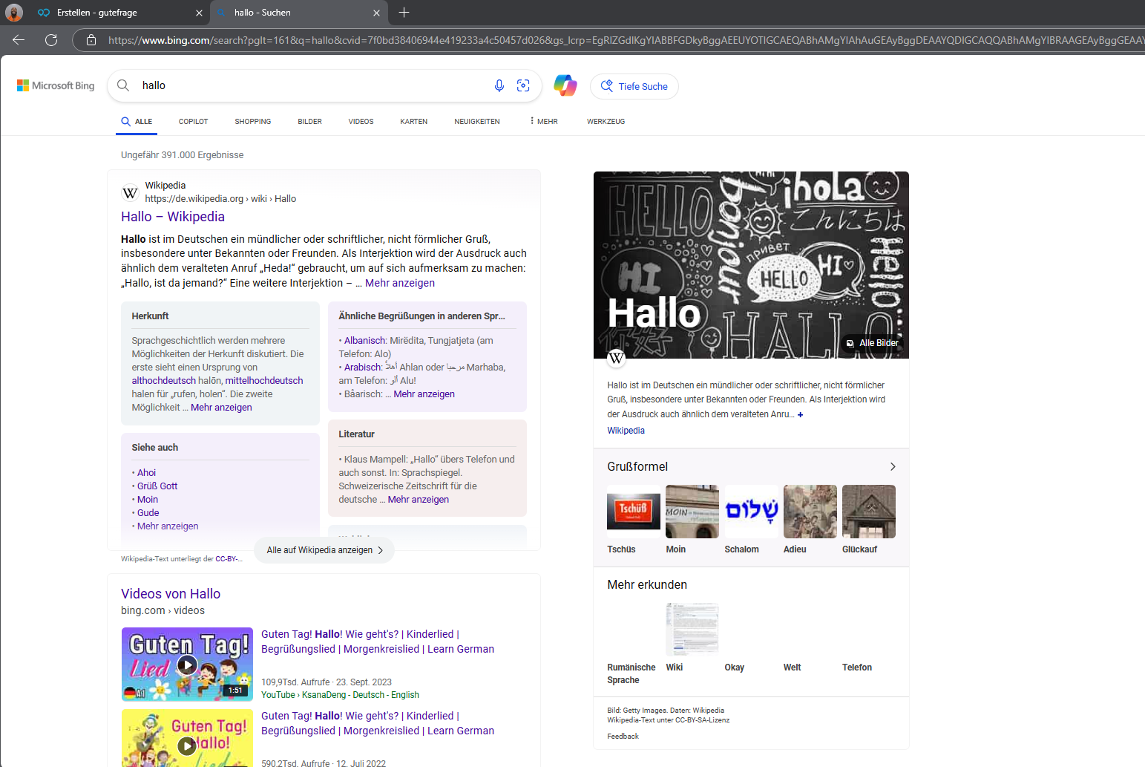
Task: Open Alle Bilder on the Hallo image
Action: [872, 342]
